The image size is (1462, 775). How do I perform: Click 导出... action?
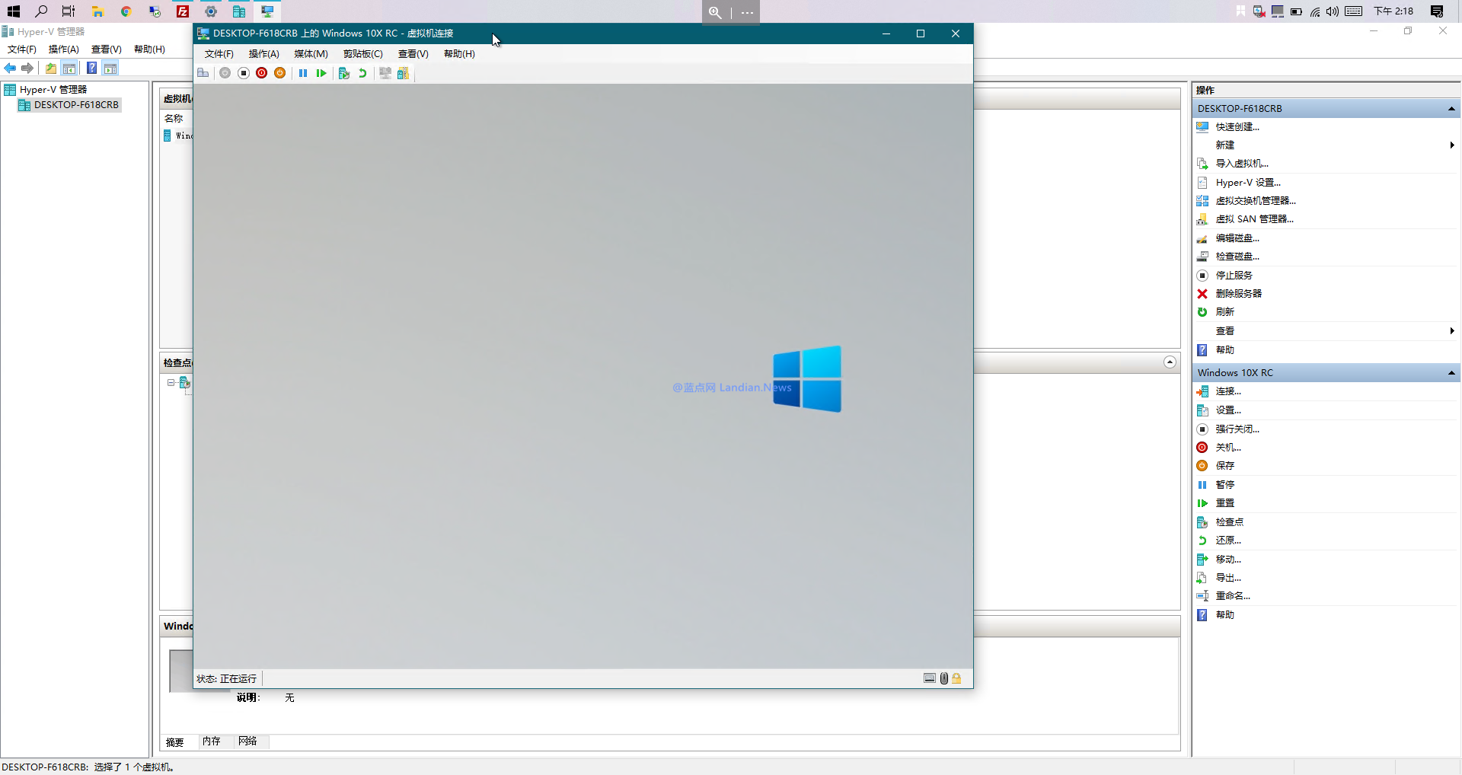coord(1228,578)
